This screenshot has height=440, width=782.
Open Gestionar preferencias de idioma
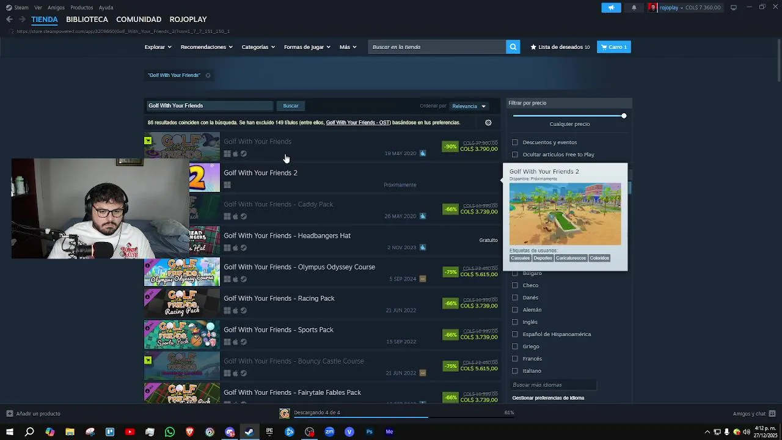tap(548, 398)
